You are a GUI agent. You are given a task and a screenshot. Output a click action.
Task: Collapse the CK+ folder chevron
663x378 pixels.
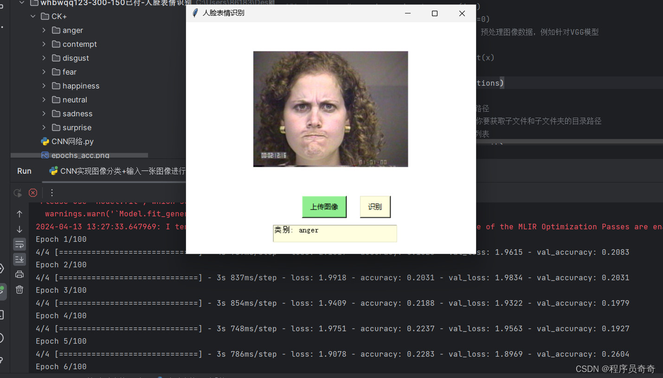click(x=33, y=16)
